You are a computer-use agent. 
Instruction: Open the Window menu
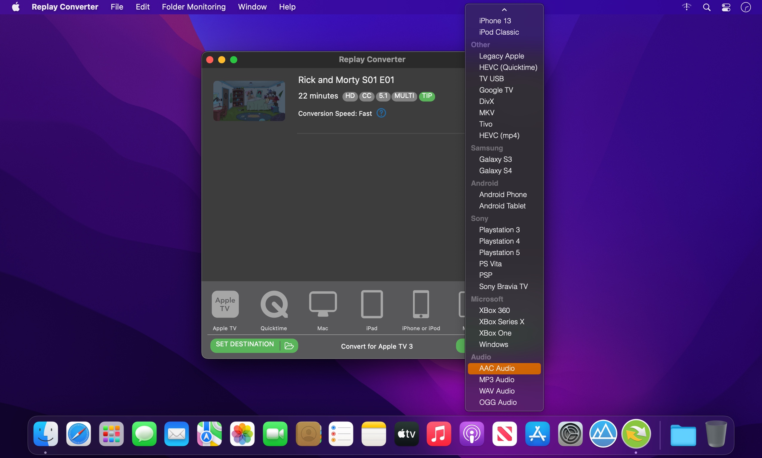click(252, 7)
